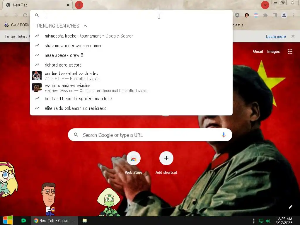Open the Google apps grid
The image size is (300, 225).
tap(290, 52)
